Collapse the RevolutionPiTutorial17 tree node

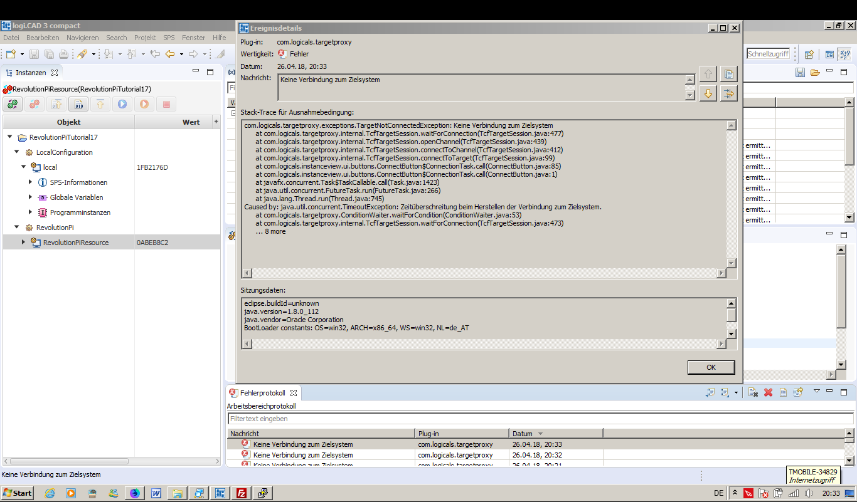click(10, 137)
